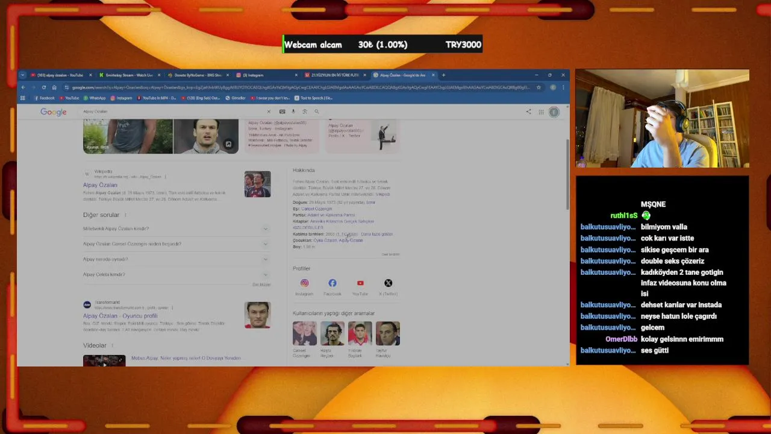Click the Webcam alcam donation goal bar
This screenshot has width=771, height=434.
tap(382, 45)
